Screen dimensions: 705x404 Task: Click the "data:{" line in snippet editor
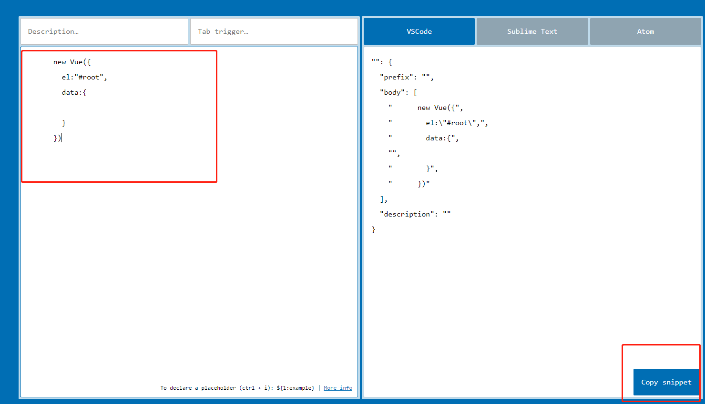74,92
